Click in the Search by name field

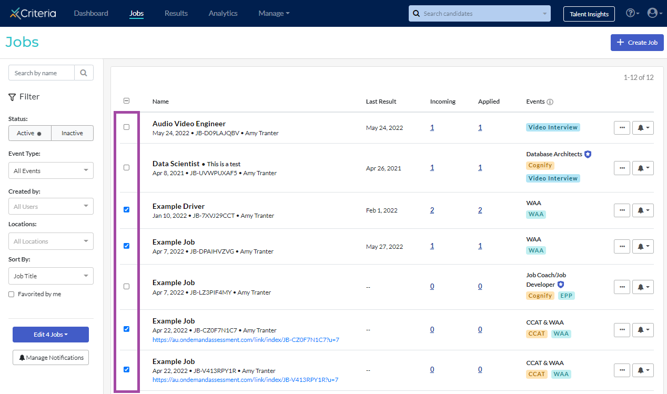click(42, 73)
